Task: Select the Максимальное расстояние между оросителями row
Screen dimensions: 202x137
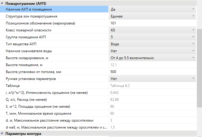Action: 98,120
